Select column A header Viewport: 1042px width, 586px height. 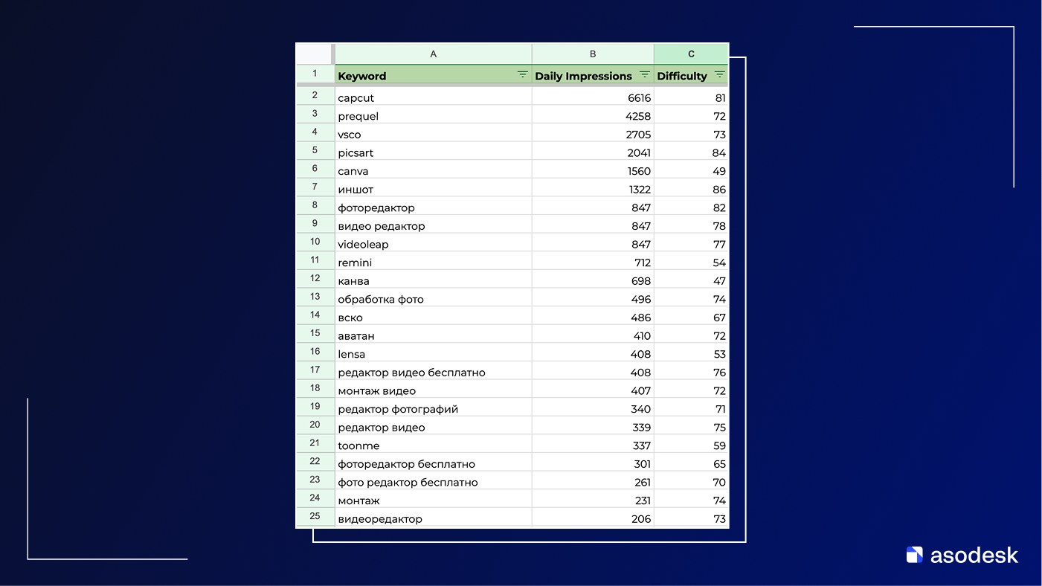(434, 54)
